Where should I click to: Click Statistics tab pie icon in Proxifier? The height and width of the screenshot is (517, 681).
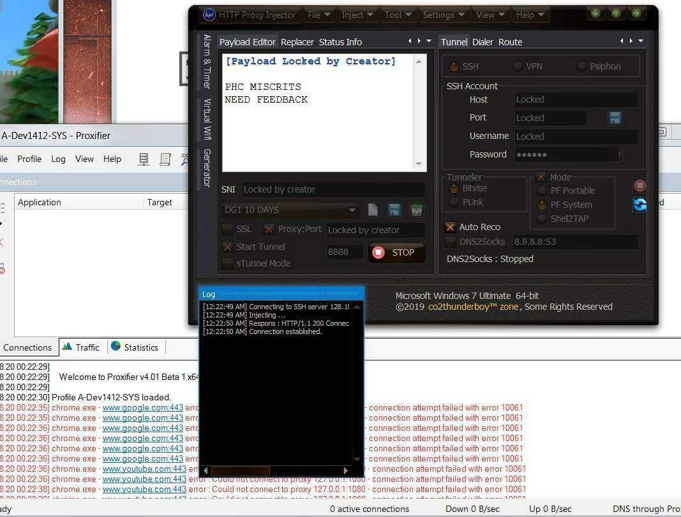[116, 346]
